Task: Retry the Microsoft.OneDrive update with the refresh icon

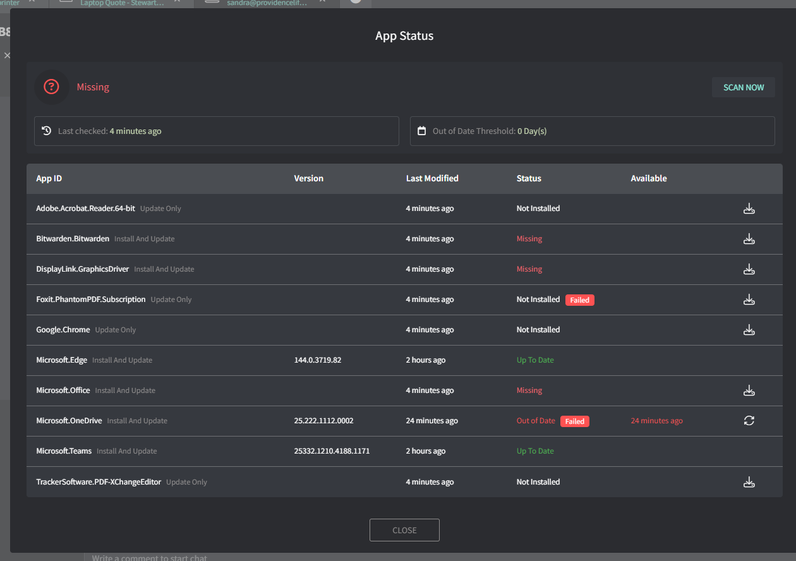Action: 749,421
